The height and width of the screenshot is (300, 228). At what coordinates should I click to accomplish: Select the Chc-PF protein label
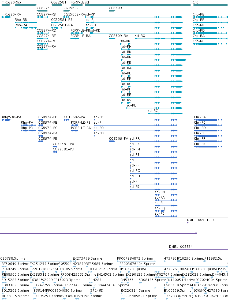click(x=199, y=139)
